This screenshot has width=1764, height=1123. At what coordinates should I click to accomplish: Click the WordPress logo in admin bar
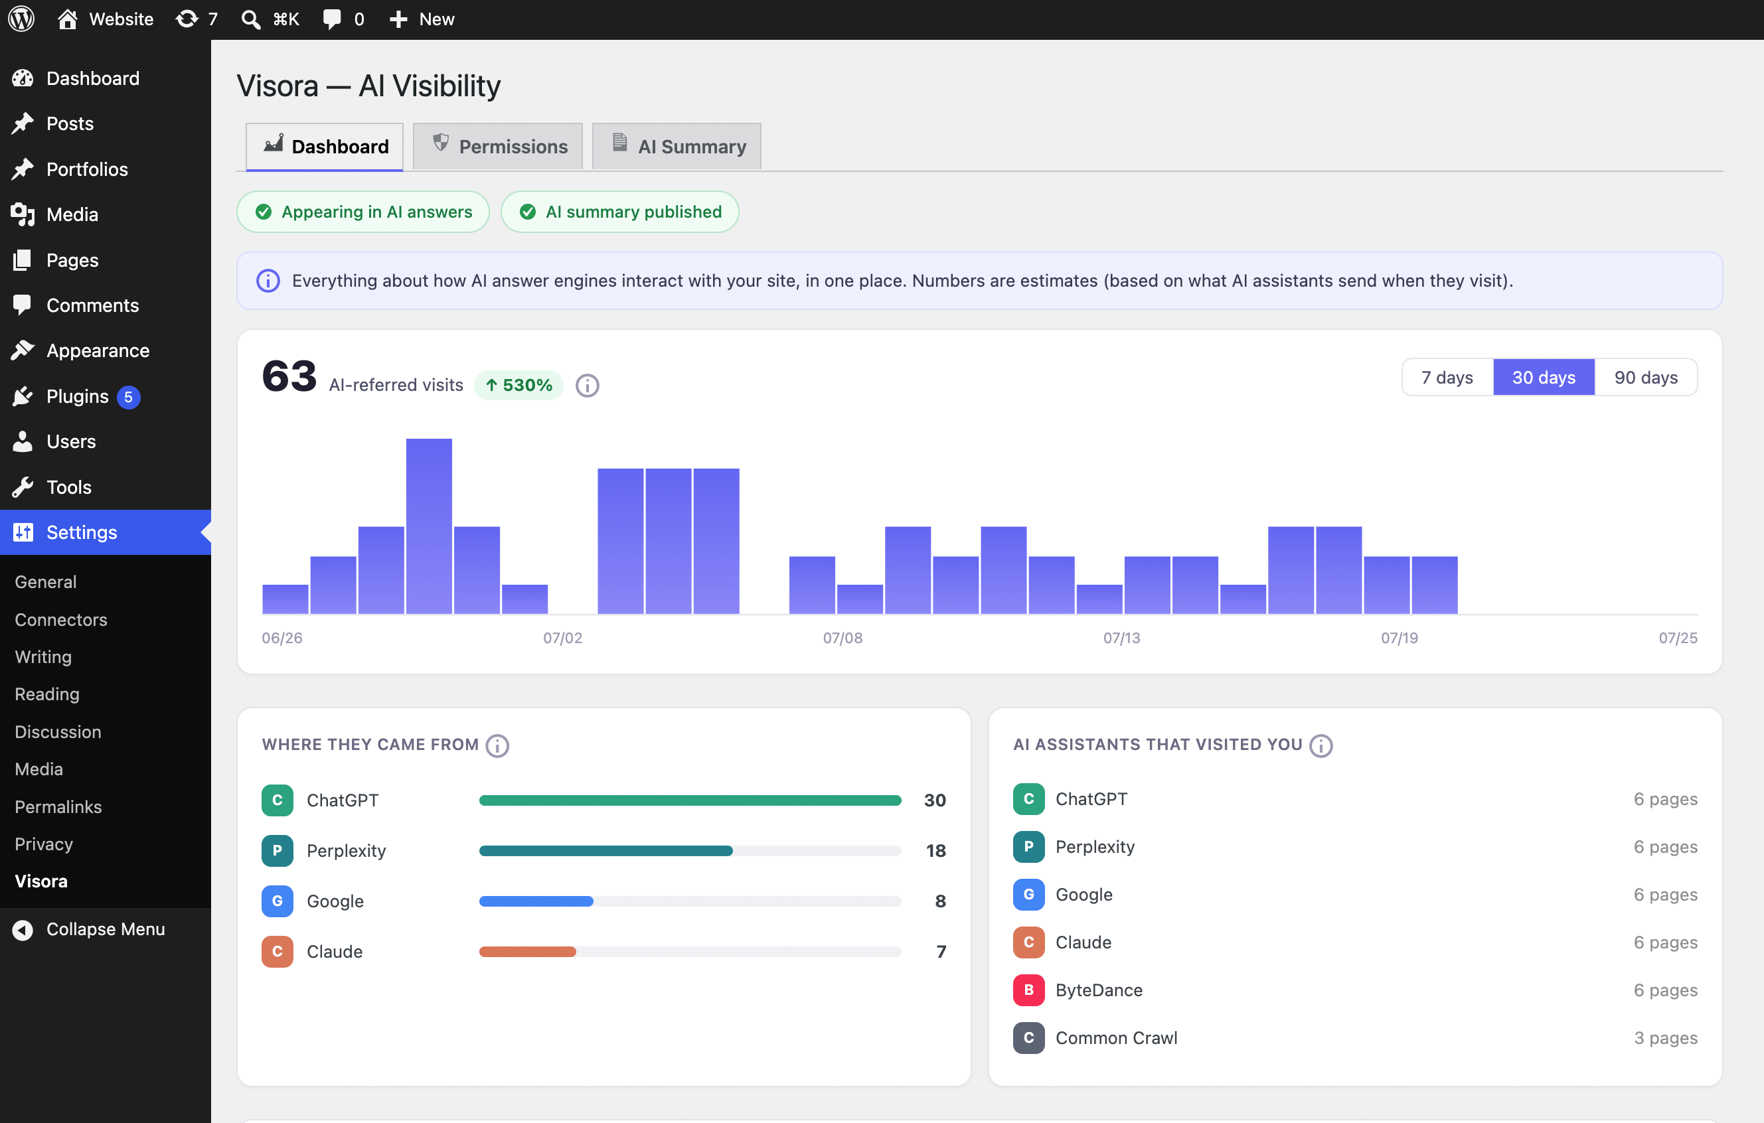click(x=21, y=19)
